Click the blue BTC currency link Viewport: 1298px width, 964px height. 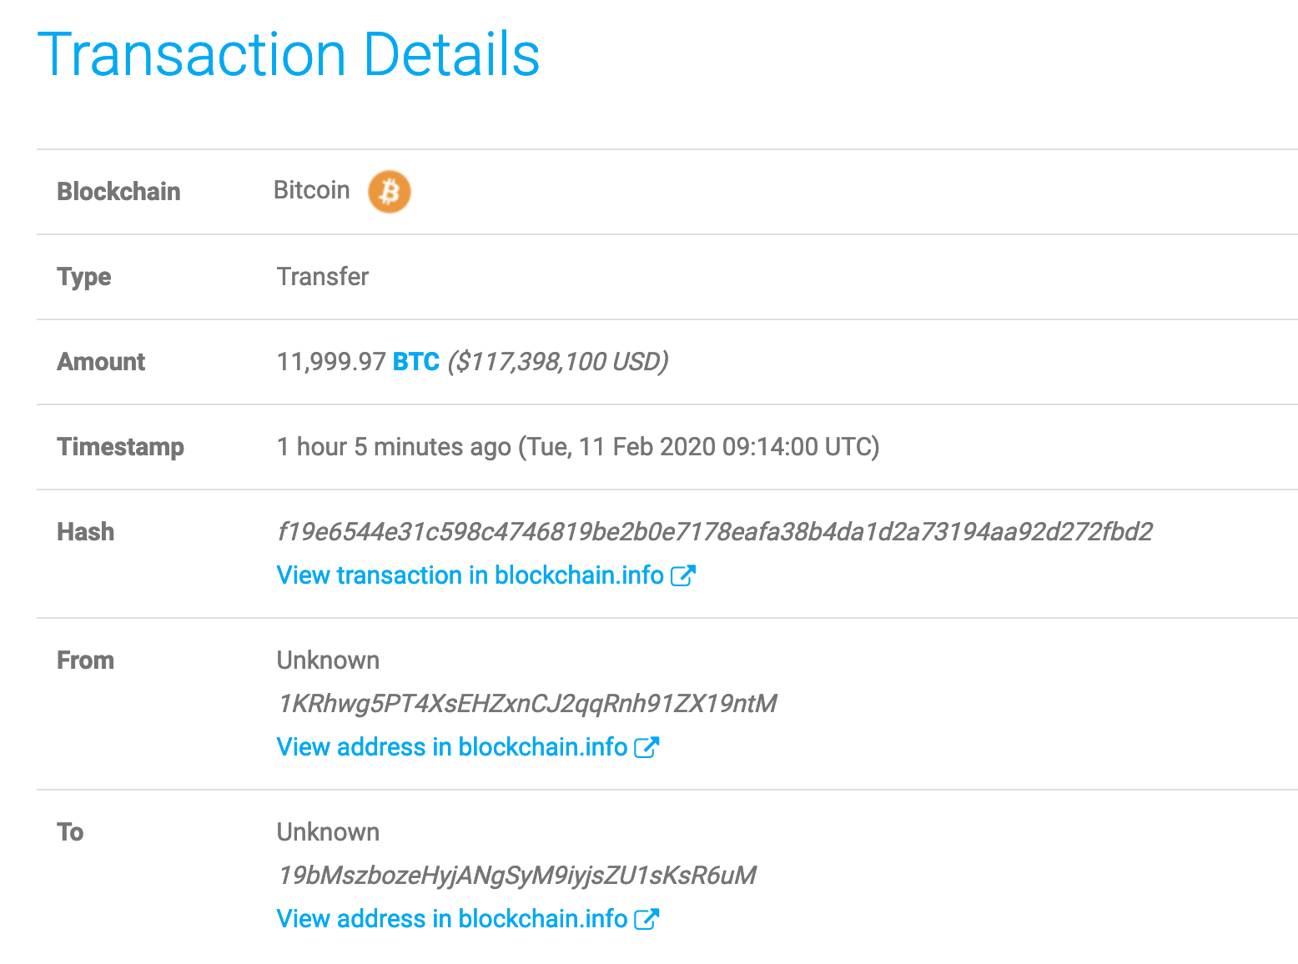click(416, 362)
